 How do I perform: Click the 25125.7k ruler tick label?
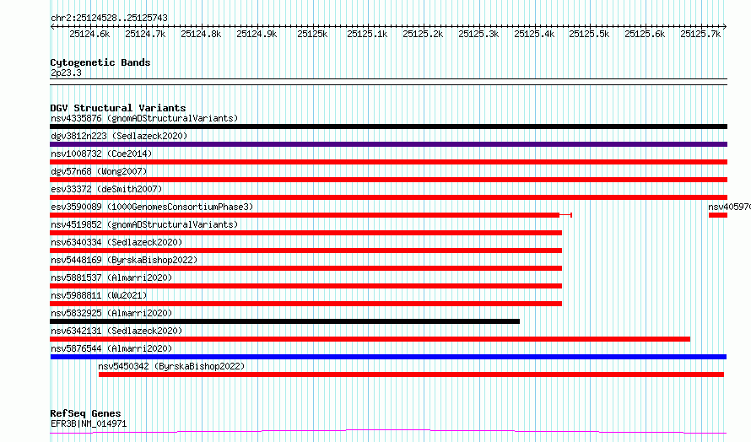[x=700, y=34]
